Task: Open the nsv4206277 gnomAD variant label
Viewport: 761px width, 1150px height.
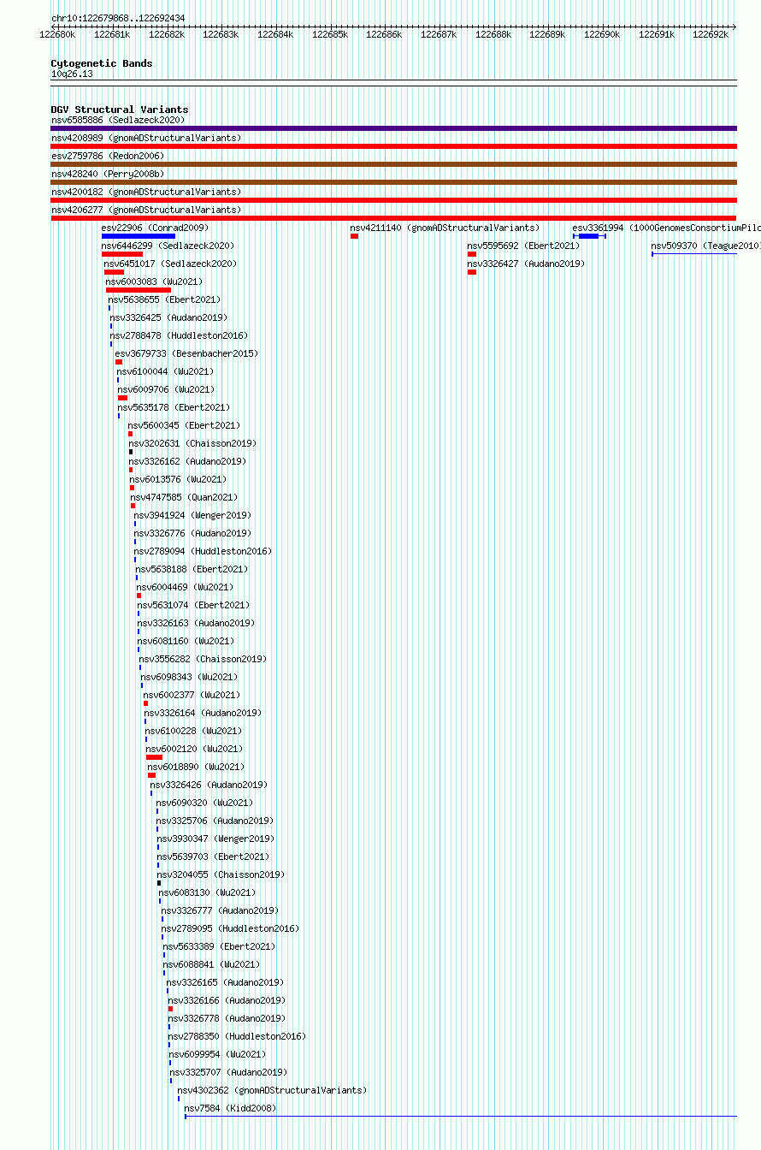Action: tap(145, 210)
